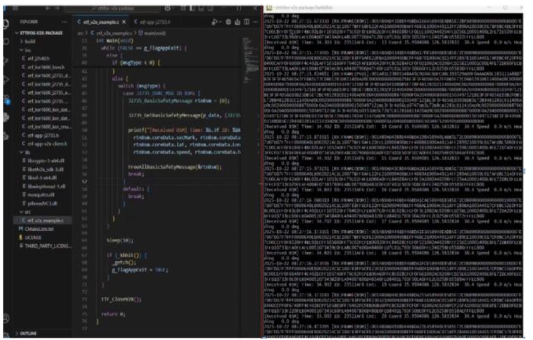Open the Explorer views and more actions ellipsis

[x=65, y=22]
